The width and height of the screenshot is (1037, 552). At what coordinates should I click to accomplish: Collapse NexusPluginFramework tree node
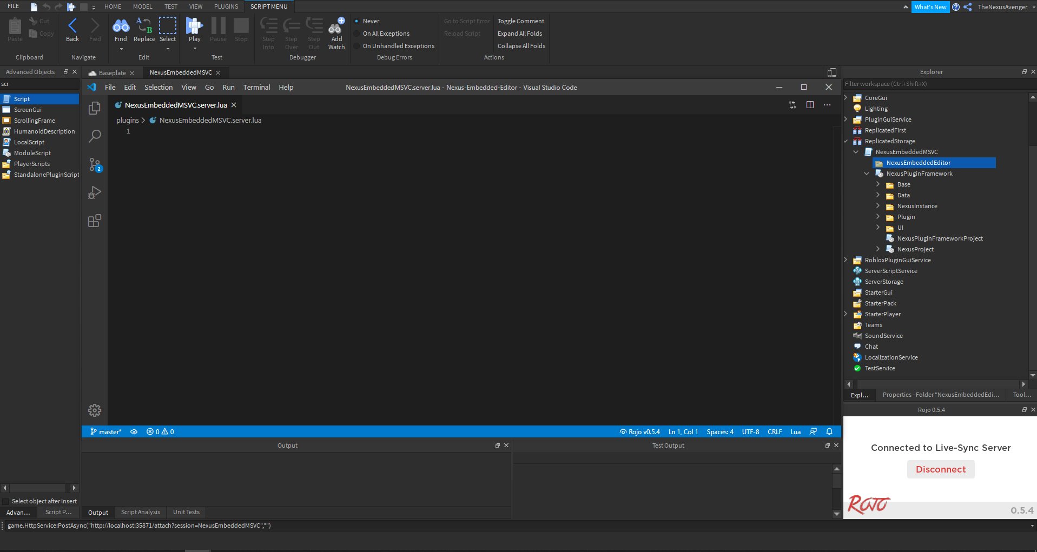click(867, 173)
